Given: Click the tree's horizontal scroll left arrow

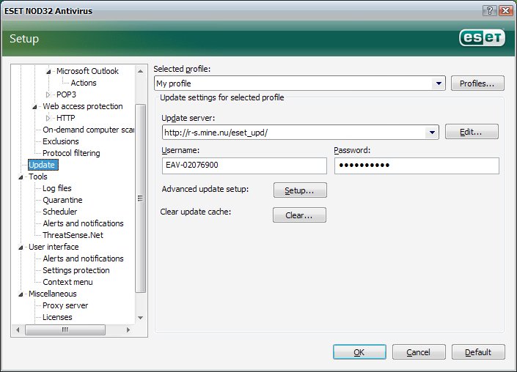Looking at the screenshot, I should (18, 330).
